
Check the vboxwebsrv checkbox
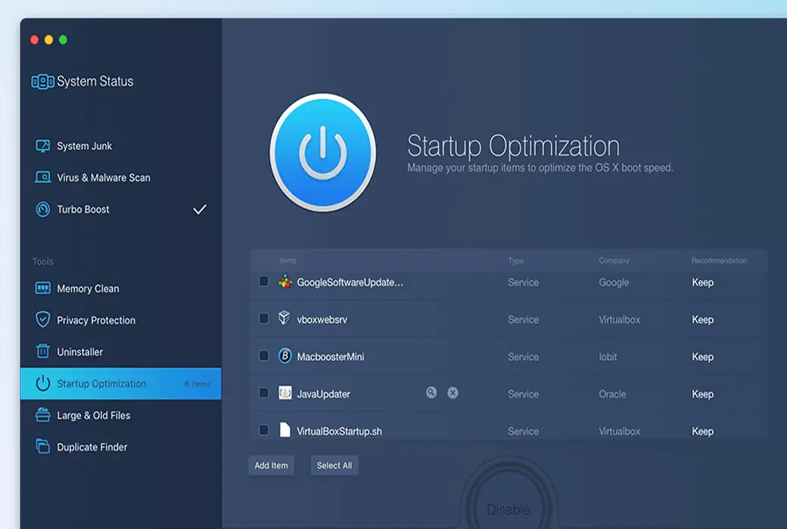coord(263,318)
